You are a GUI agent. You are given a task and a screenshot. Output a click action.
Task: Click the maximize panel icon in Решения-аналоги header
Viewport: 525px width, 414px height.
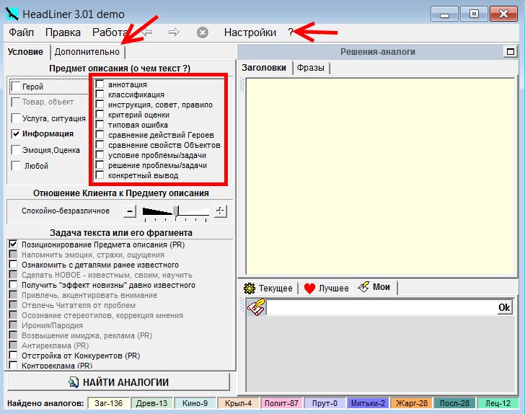(511, 52)
